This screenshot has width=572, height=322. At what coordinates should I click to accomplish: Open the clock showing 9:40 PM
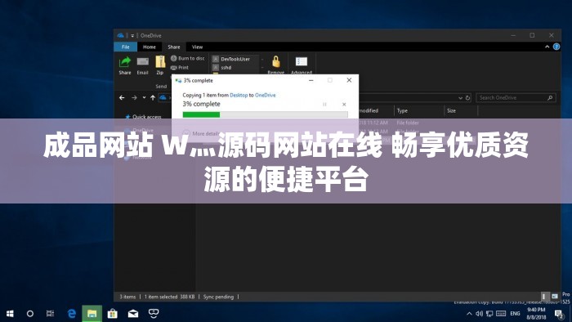536,314
